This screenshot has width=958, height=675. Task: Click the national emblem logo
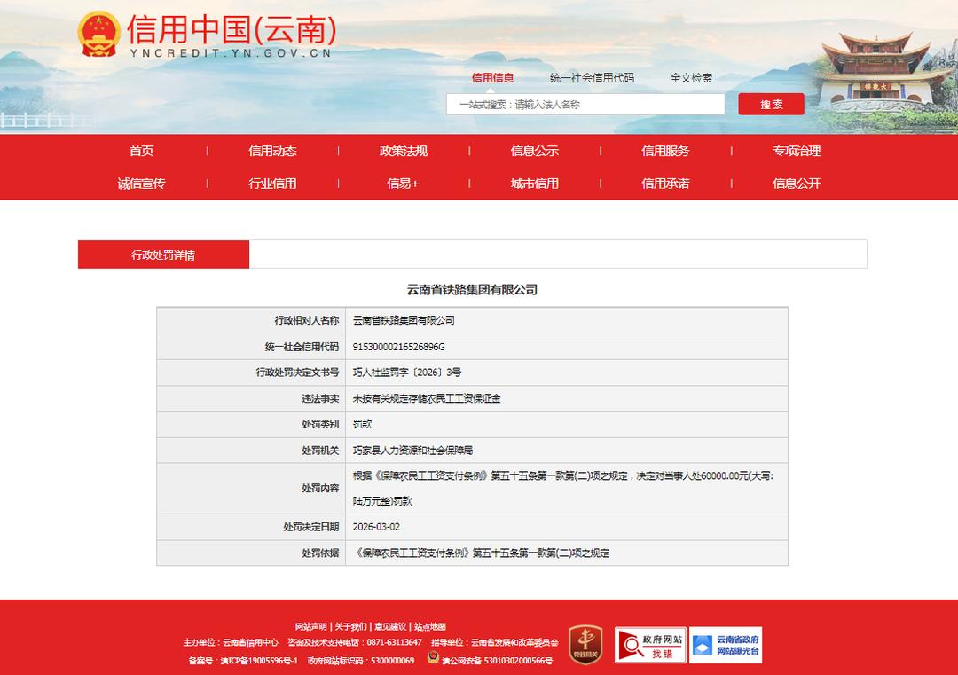[x=99, y=35]
